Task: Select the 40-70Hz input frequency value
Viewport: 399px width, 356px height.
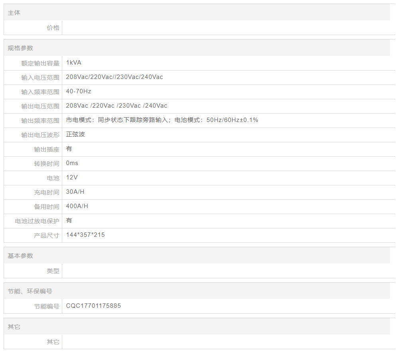Action: (79, 91)
